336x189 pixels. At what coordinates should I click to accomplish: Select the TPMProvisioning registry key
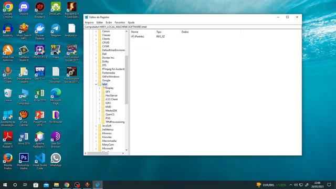(115, 122)
